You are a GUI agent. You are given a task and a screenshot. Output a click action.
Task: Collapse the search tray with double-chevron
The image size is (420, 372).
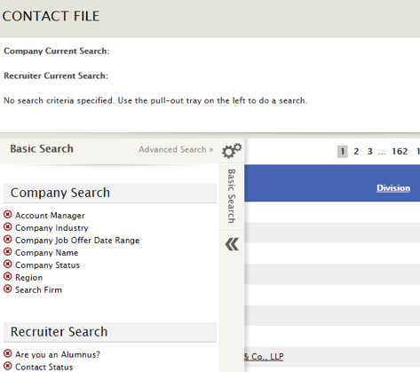(x=232, y=244)
